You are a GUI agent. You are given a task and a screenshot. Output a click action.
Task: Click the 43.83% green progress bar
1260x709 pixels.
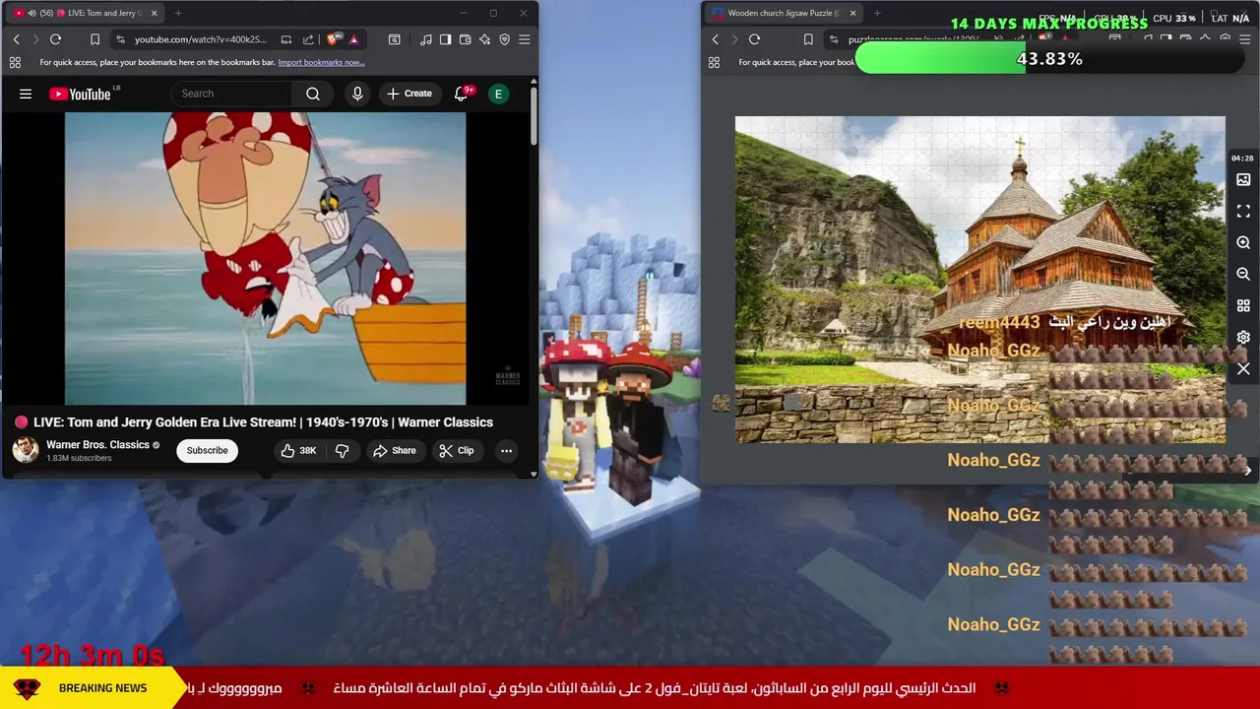1049,59
